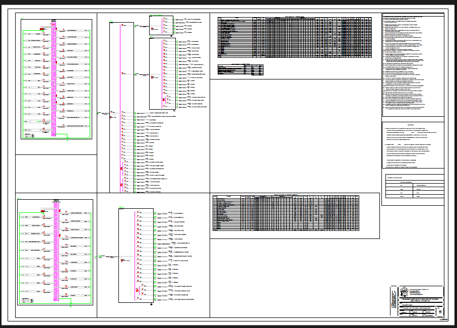Click the empty frame between the two left panels
This screenshot has height=328, width=457.
pos(56,173)
